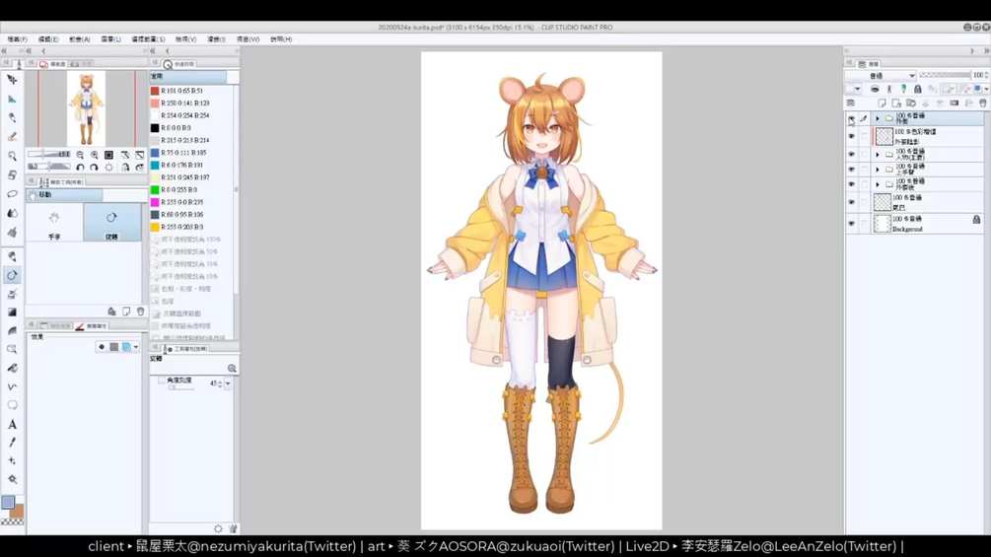This screenshot has height=557, width=991.
Task: Click the layer opacity slider
Action: click(x=945, y=75)
